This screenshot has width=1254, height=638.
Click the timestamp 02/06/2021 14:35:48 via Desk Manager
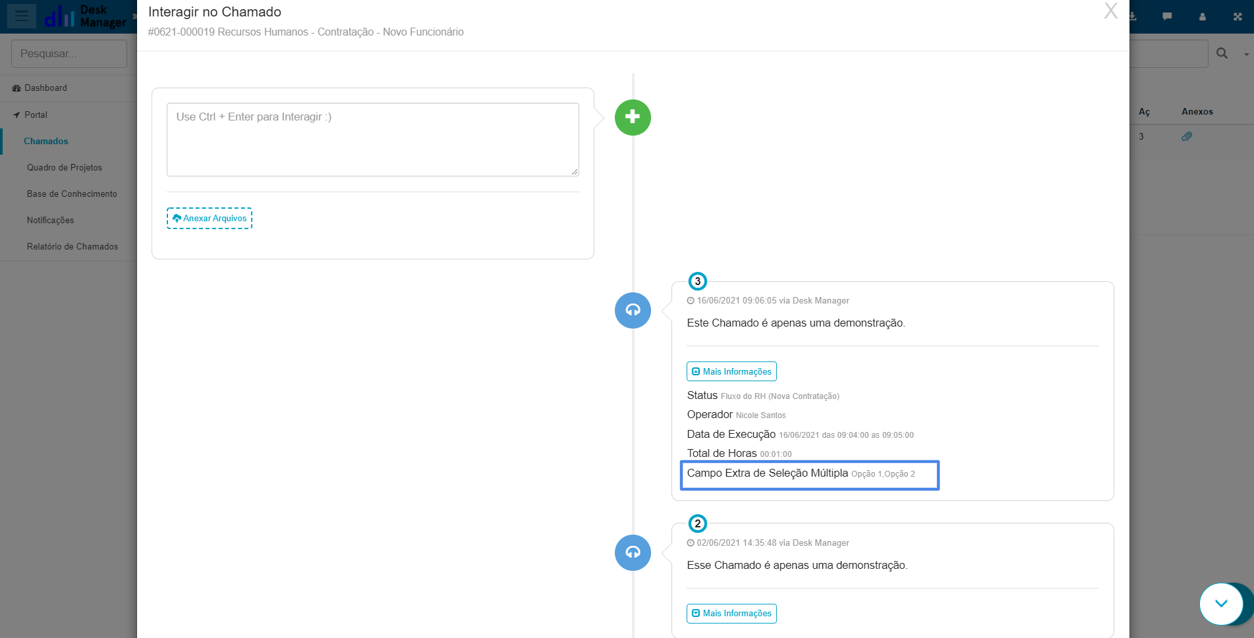pos(768,543)
